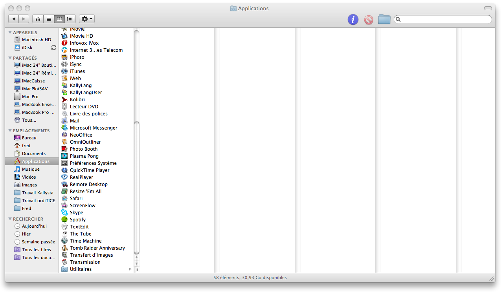Select Macintosh HD in sidebar
503x294 pixels.
point(33,40)
